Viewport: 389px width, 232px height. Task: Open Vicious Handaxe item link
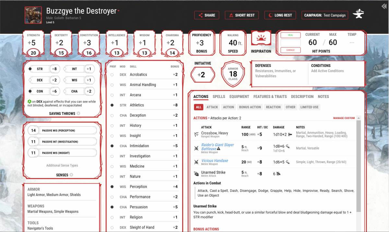click(x=215, y=160)
